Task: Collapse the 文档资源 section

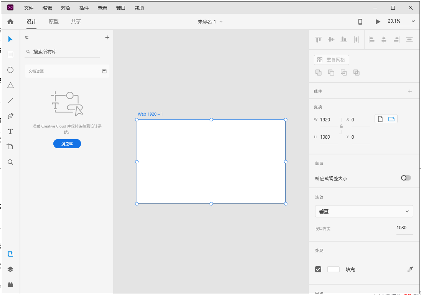Action: [104, 71]
